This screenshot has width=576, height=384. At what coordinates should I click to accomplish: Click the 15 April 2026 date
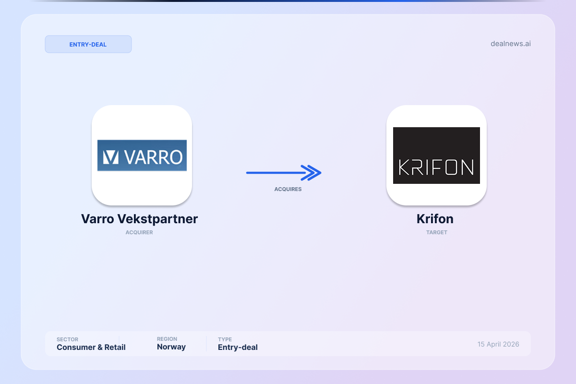(x=498, y=344)
